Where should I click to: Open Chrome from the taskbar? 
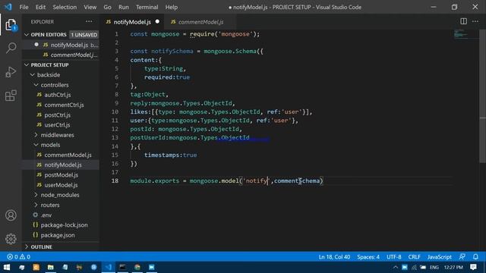(137, 267)
